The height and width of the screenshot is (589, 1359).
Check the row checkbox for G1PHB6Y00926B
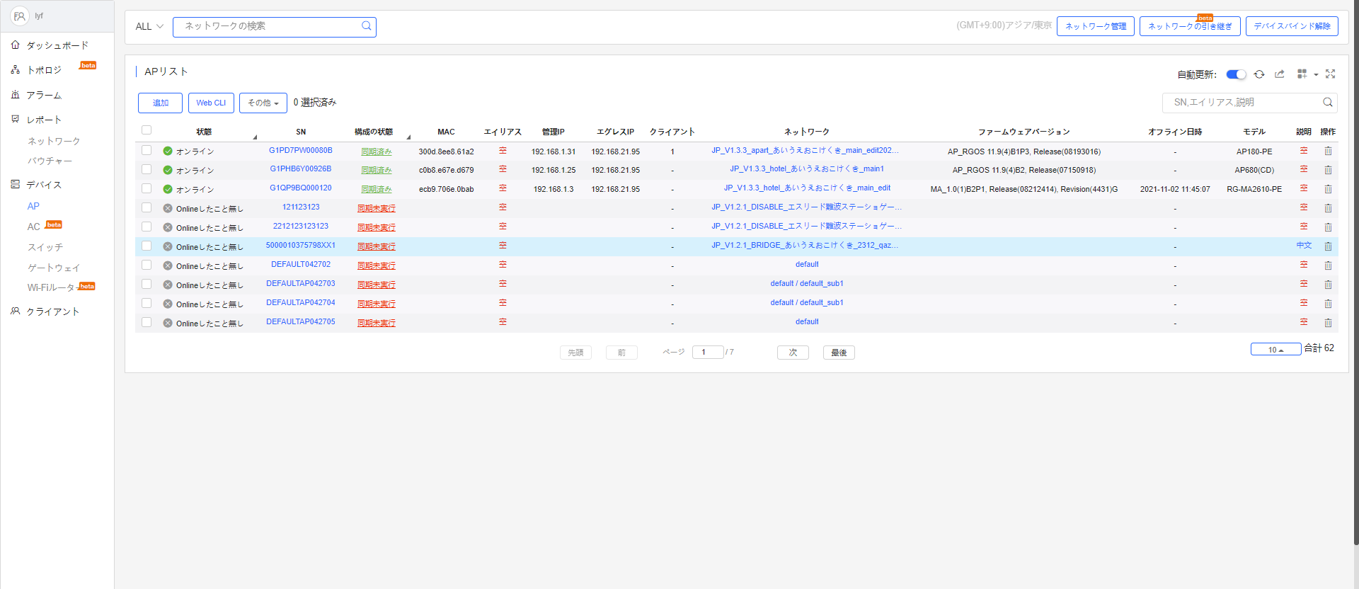tap(147, 169)
